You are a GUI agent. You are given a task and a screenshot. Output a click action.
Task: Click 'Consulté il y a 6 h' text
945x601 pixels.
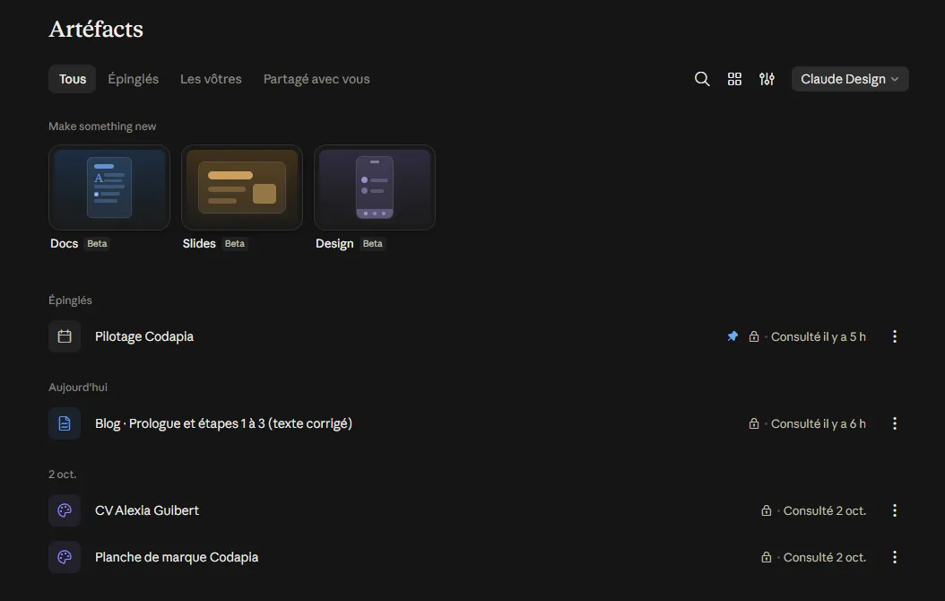point(819,423)
